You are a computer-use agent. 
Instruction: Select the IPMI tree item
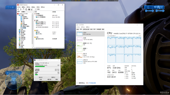tap(23, 22)
